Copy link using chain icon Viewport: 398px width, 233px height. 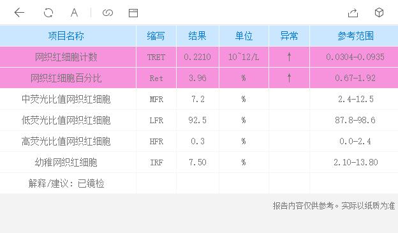[108, 13]
